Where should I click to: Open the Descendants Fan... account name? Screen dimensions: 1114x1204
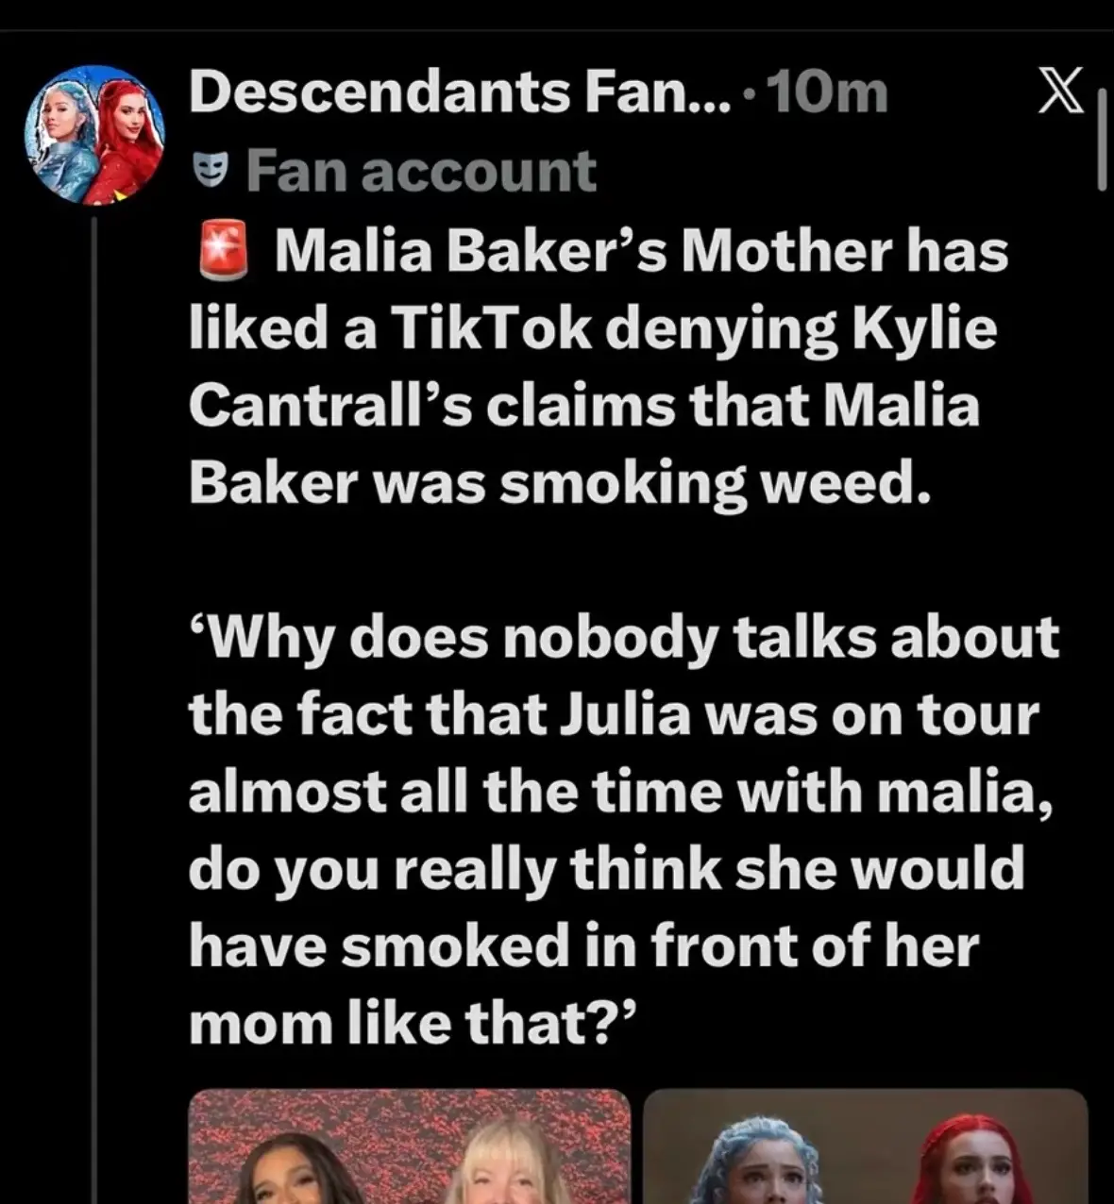click(x=461, y=92)
